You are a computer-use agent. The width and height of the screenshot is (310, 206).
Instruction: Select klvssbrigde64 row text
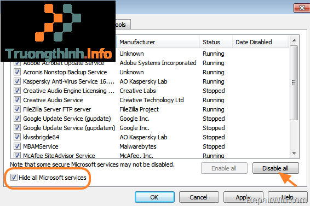pyautogui.click(x=41, y=137)
